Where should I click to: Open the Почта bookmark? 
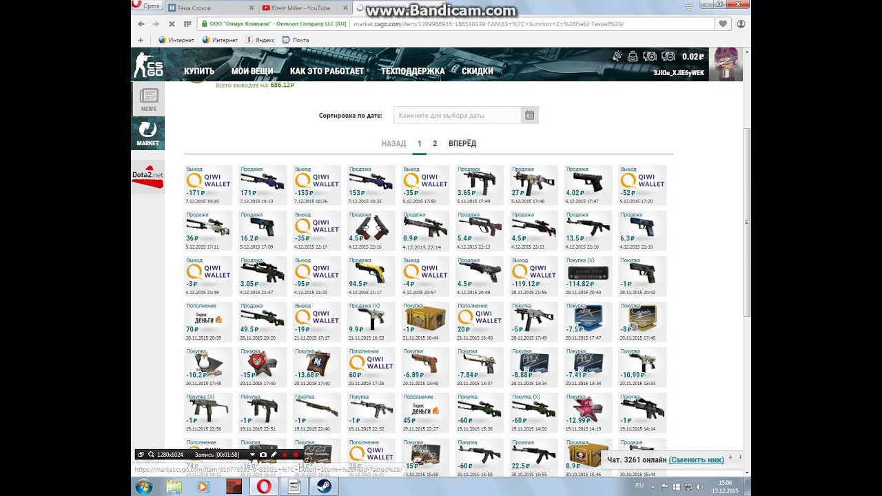pos(296,40)
